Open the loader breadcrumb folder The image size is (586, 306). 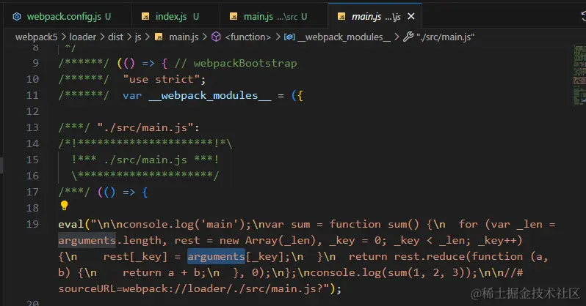pyautogui.click(x=82, y=37)
